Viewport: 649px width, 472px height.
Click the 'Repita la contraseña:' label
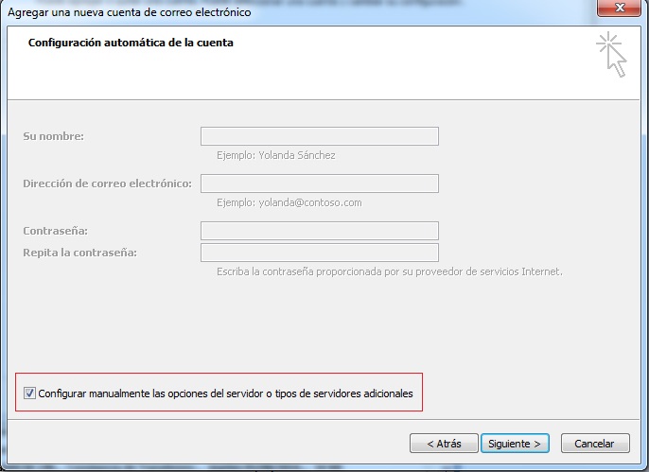click(79, 253)
